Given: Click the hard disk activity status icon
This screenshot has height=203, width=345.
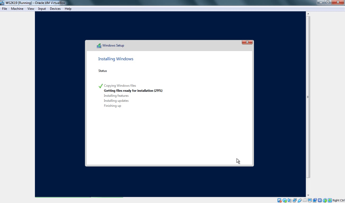Looking at the screenshot, I should click(280, 200).
